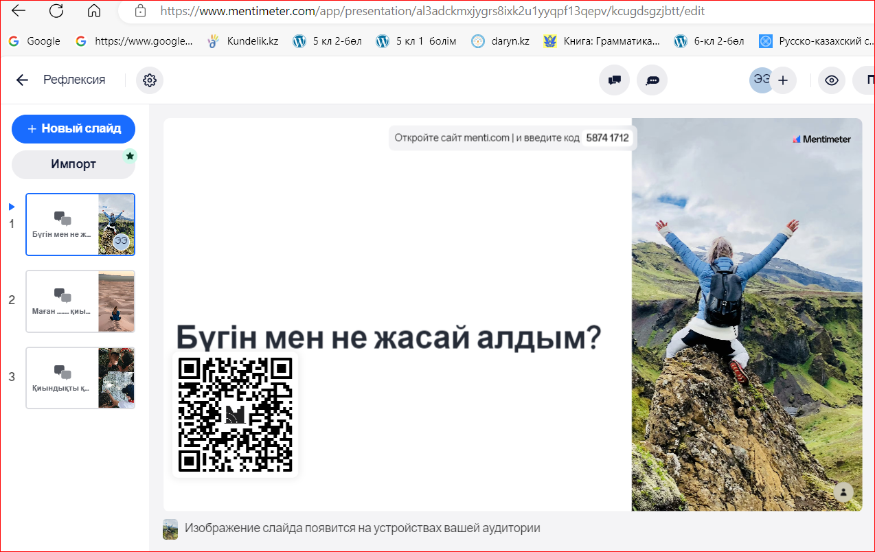Screen dimensions: 875x552
Task: Return to dashboard with the Mentimeter back arrow
Action: (22, 80)
